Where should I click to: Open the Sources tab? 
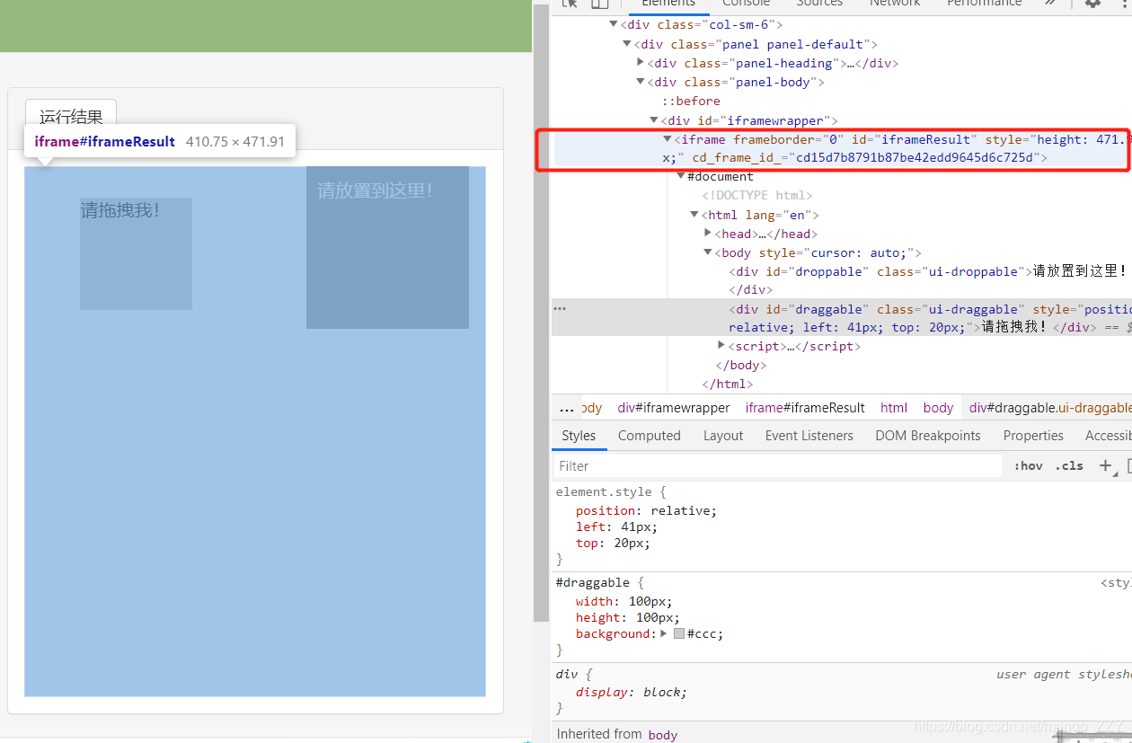pos(819,3)
